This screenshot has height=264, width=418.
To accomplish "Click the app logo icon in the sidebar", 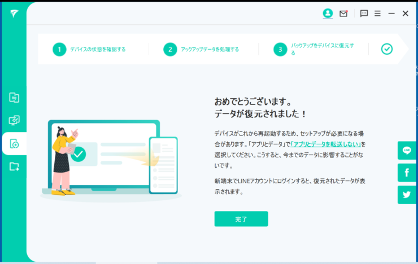I will (x=14, y=14).
